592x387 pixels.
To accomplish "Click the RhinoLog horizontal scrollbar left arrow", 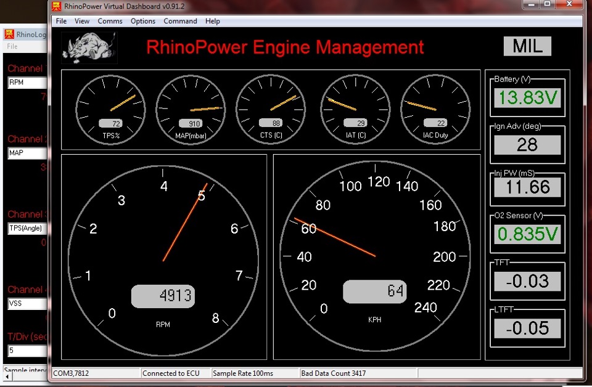I will tap(7, 376).
